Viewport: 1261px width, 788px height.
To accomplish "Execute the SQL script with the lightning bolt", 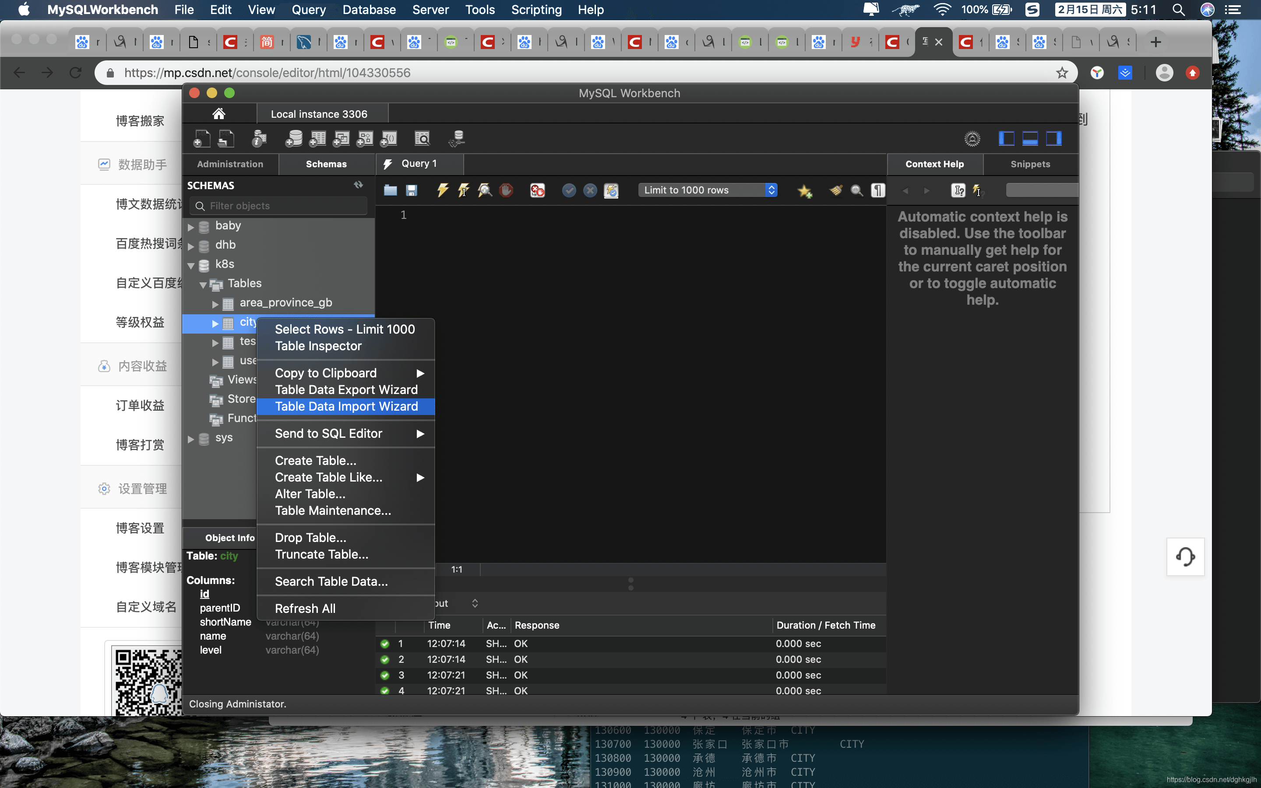I will coord(442,190).
